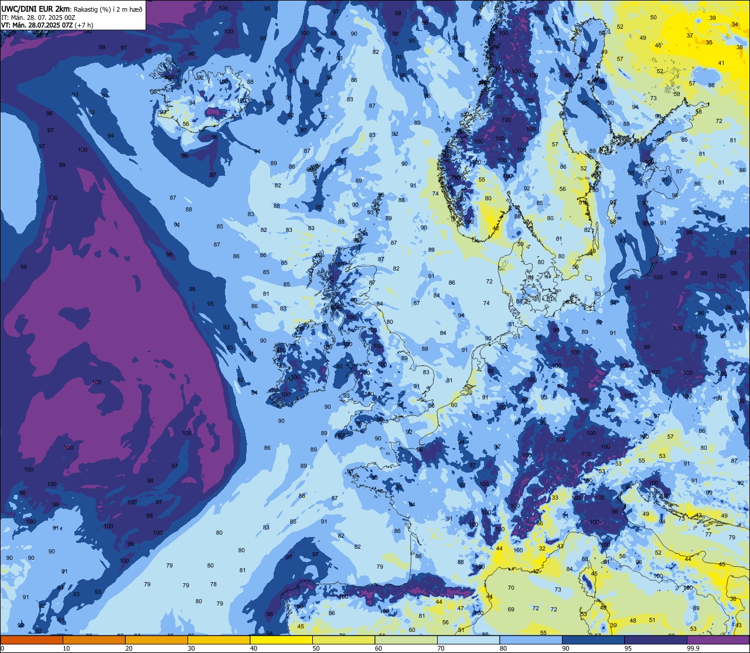Click the legend tick label "20"
Screen dimensions: 750x653
(128, 648)
